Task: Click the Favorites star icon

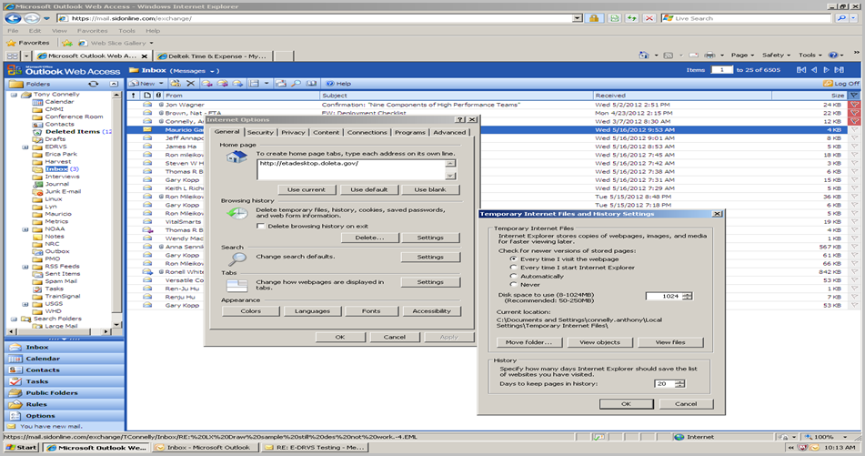Action: (x=11, y=43)
